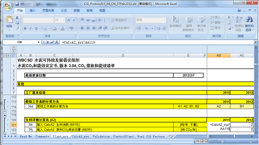This screenshot has width=259, height=145.
Task: Toggle Italic formatting
Action: pyautogui.click(x=30, y=28)
